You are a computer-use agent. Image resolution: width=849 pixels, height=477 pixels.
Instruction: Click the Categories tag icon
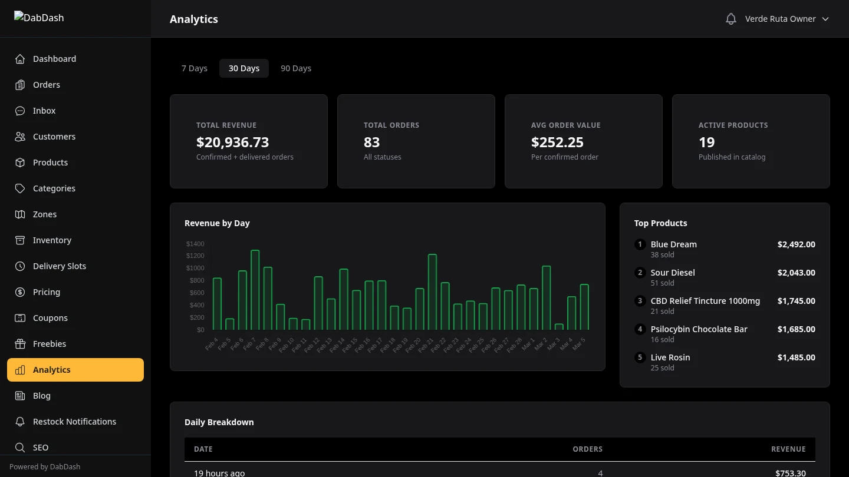[x=19, y=188]
